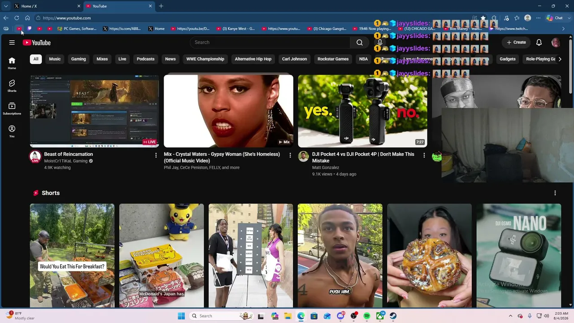Open the 'PUSH HIM.' Short
Image resolution: width=574 pixels, height=323 pixels.
pos(340,256)
